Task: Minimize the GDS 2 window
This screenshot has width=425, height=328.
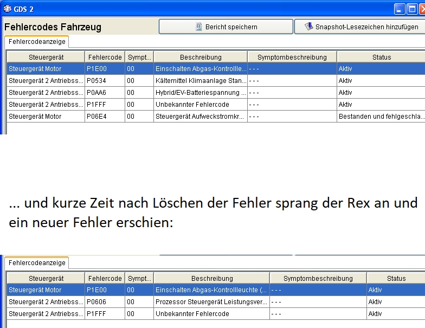Action: pos(400,9)
